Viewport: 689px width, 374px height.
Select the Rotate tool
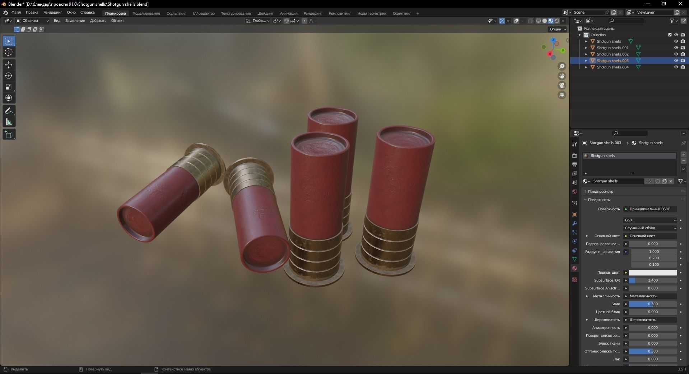tap(9, 76)
